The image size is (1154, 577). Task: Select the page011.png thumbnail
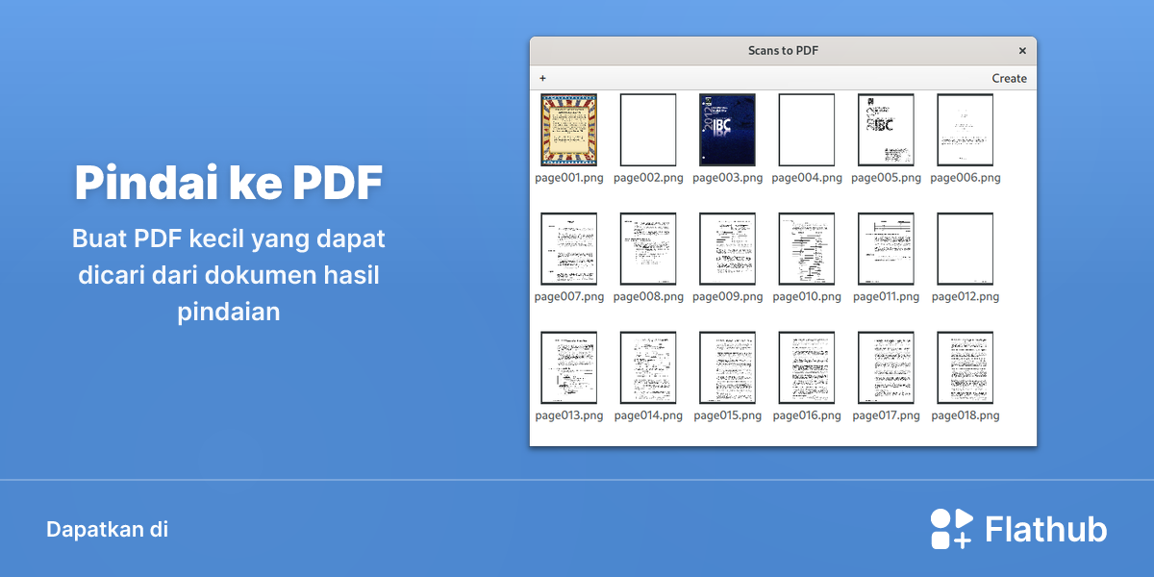coord(886,249)
